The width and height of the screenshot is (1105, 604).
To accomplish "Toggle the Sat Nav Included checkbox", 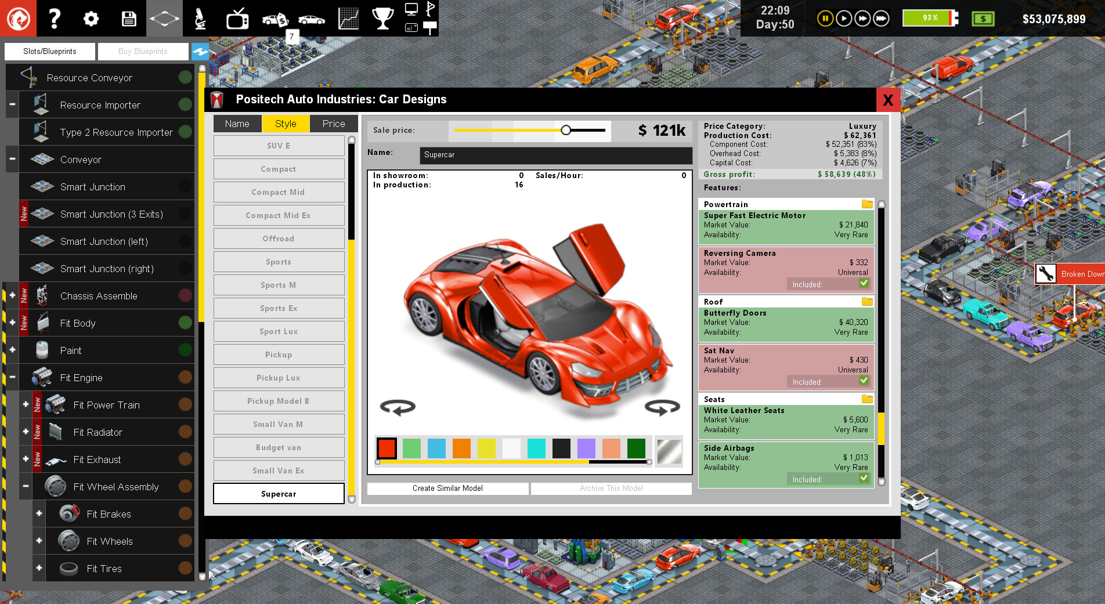I will (864, 381).
